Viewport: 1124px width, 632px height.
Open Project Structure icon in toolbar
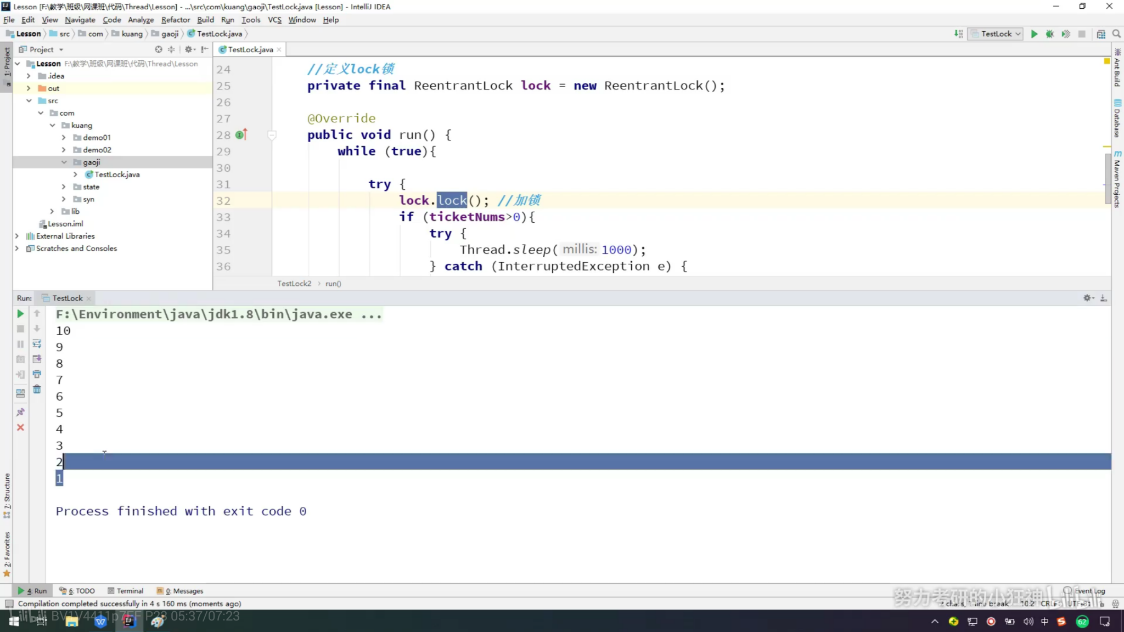pyautogui.click(x=1100, y=34)
